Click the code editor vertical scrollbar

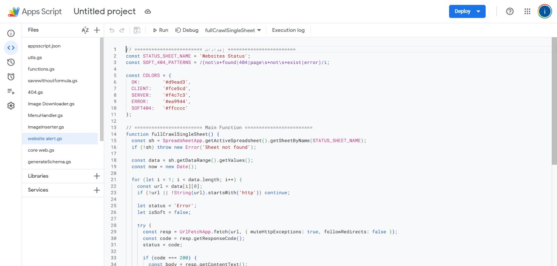point(554,101)
